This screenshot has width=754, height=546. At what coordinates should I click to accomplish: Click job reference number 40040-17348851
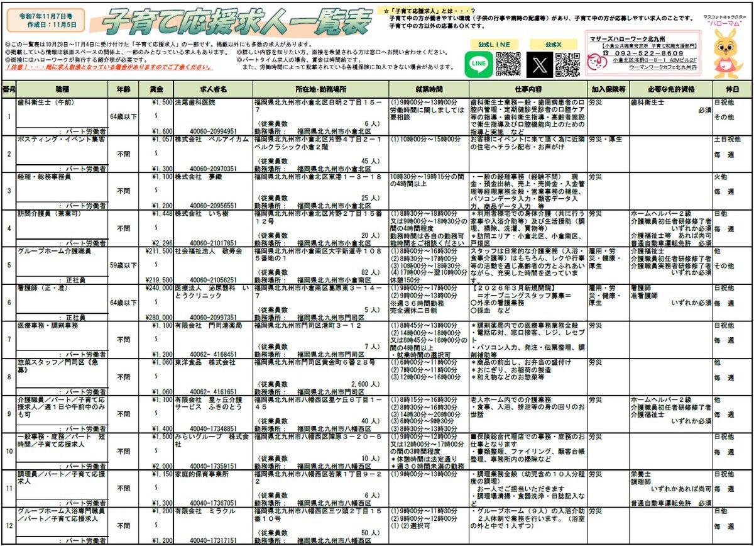click(214, 429)
